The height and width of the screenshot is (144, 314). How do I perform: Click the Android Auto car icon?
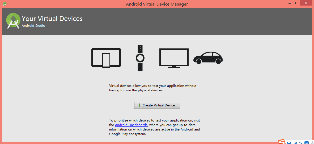(208, 58)
